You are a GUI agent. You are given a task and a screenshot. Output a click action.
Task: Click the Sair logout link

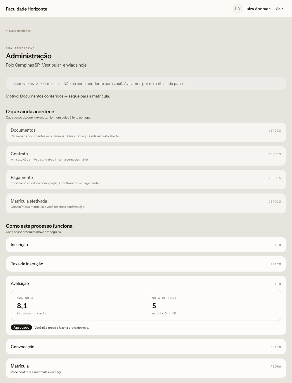(279, 9)
